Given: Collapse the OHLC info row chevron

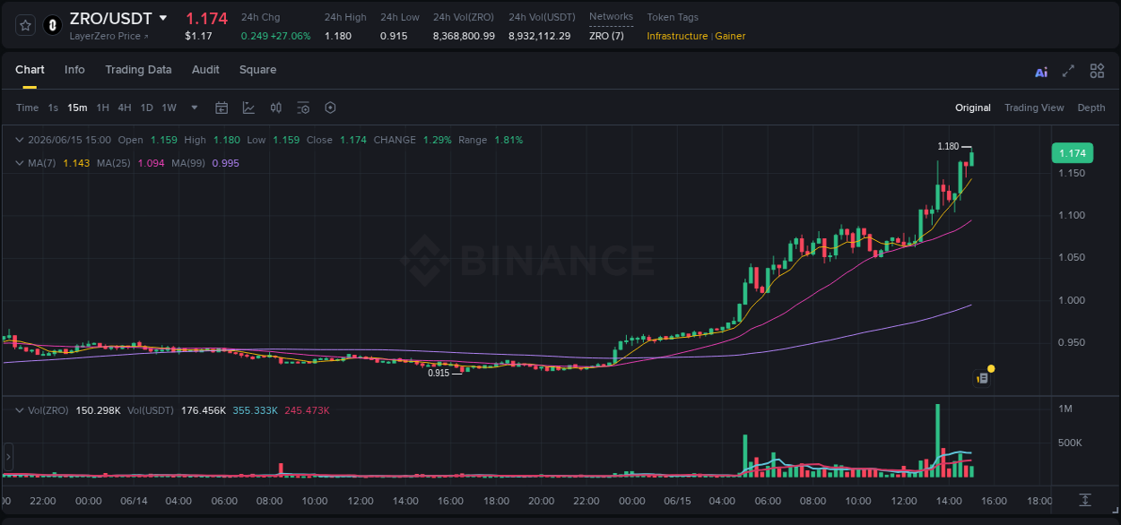Looking at the screenshot, I should tap(20, 140).
